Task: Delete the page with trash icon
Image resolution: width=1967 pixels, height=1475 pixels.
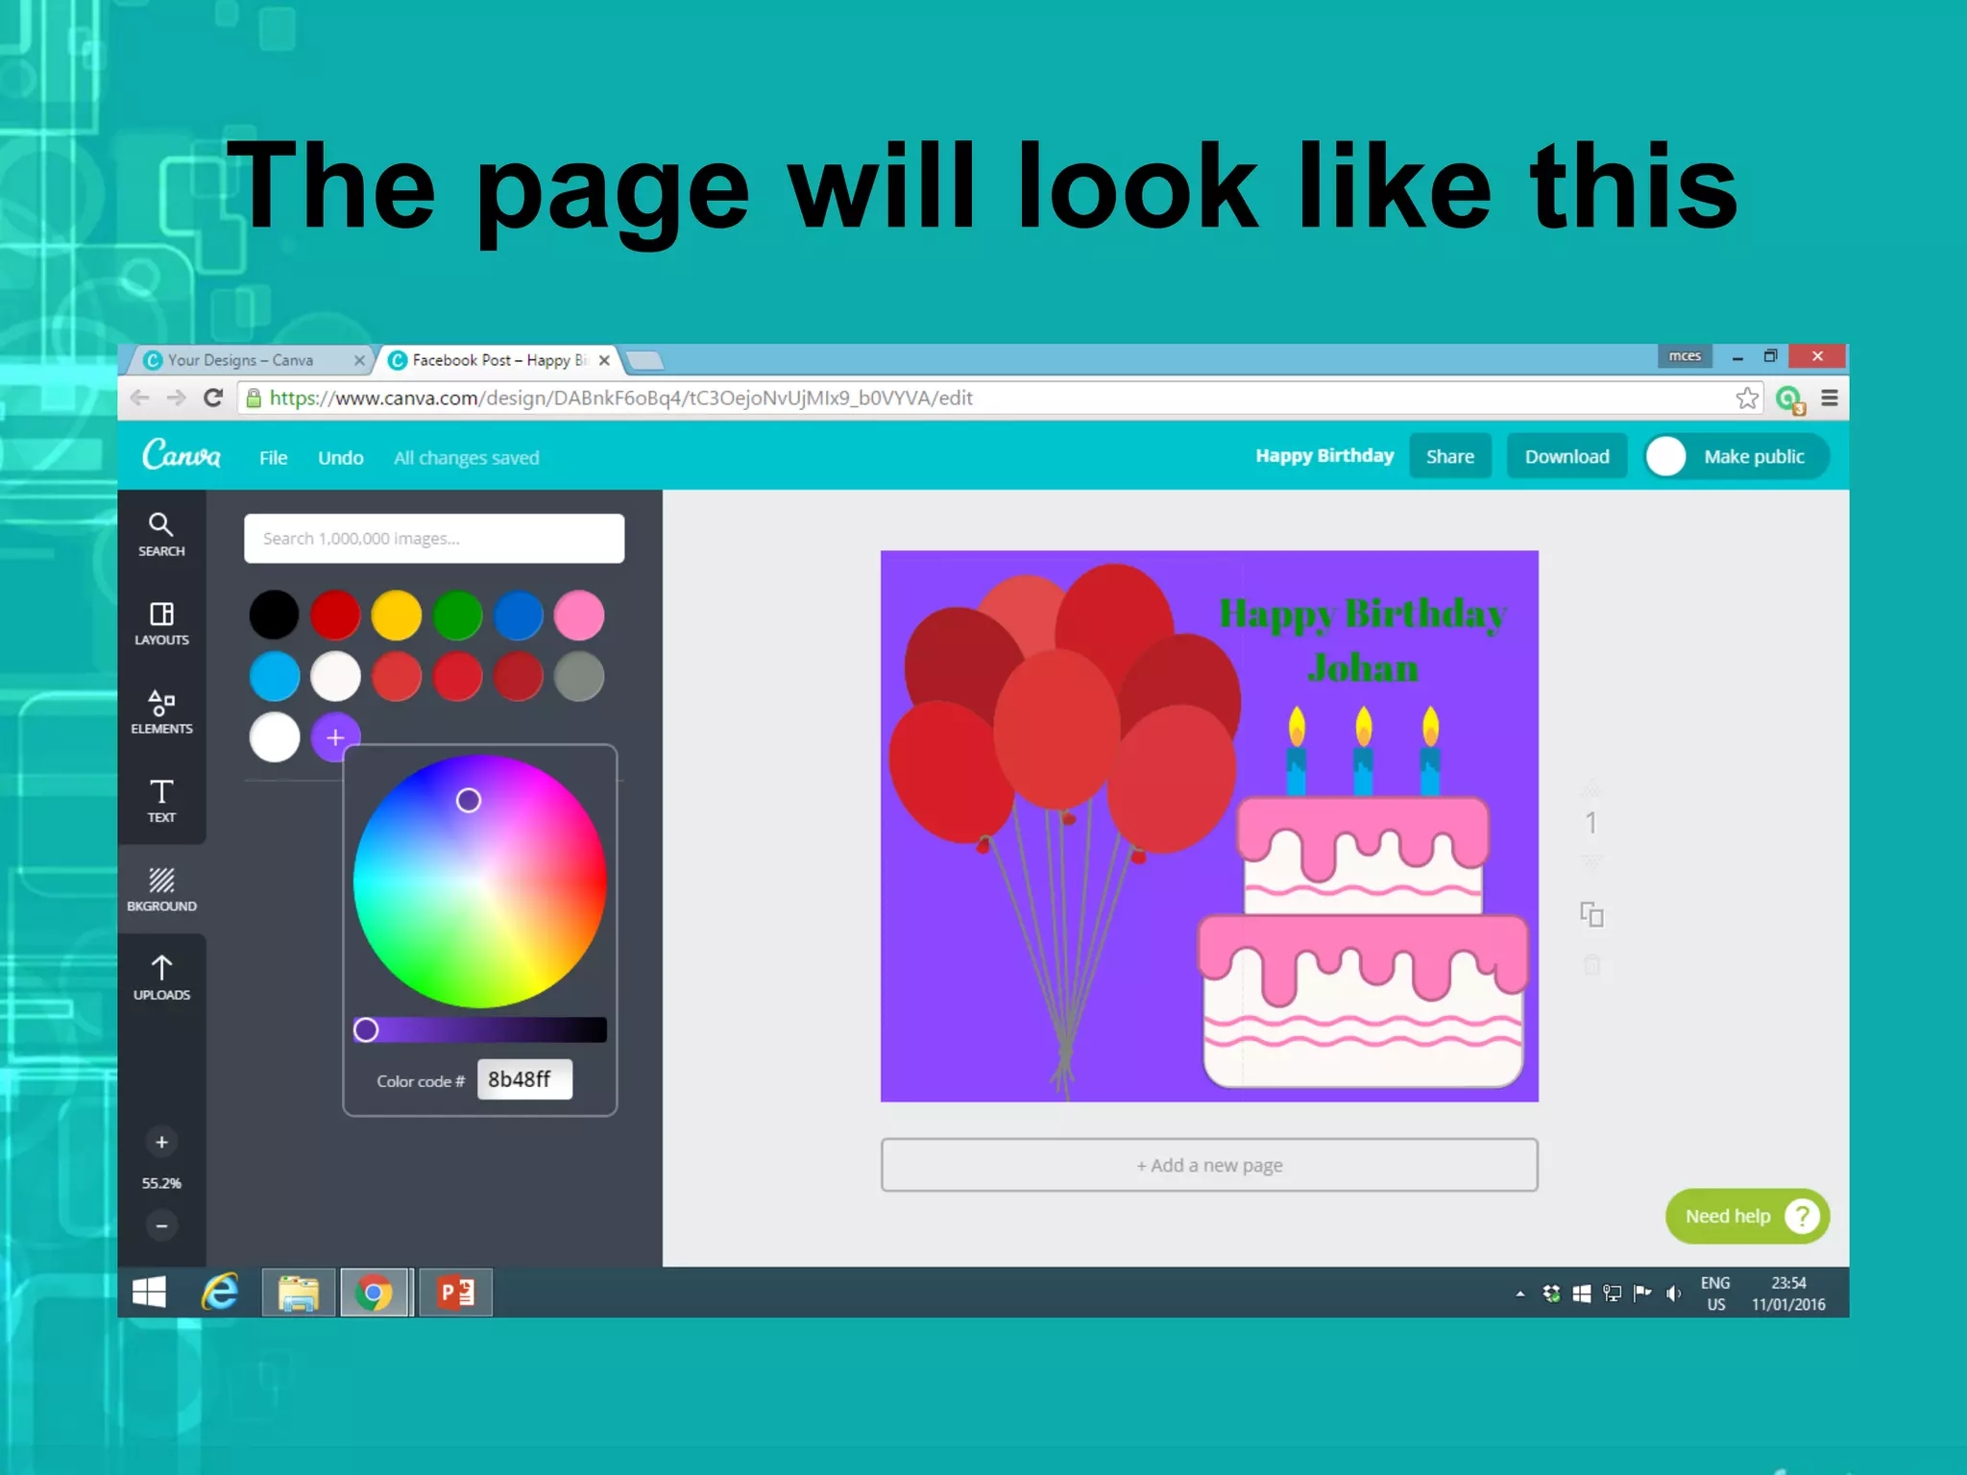Action: [1591, 964]
